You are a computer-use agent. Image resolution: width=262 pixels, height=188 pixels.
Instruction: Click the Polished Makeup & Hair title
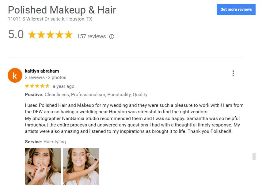[62, 10]
